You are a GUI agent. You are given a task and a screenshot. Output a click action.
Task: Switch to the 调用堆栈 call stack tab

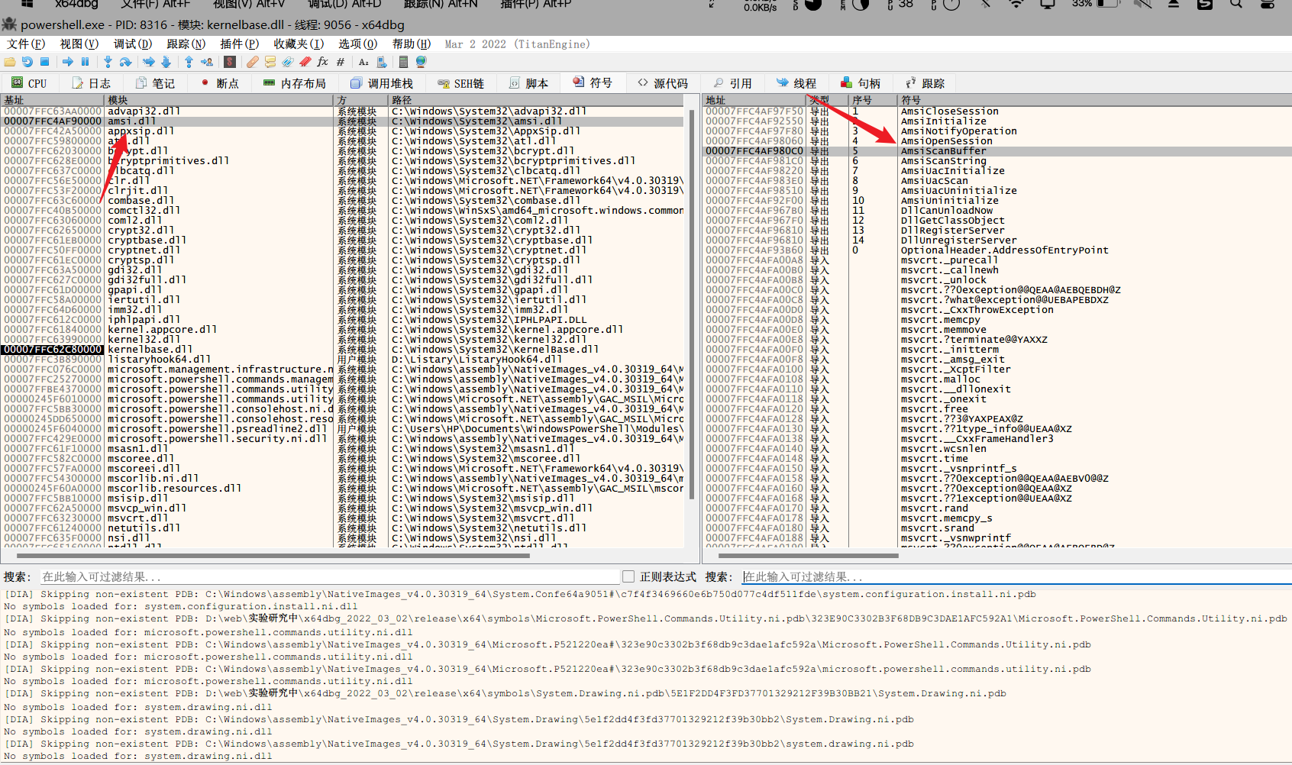point(382,83)
